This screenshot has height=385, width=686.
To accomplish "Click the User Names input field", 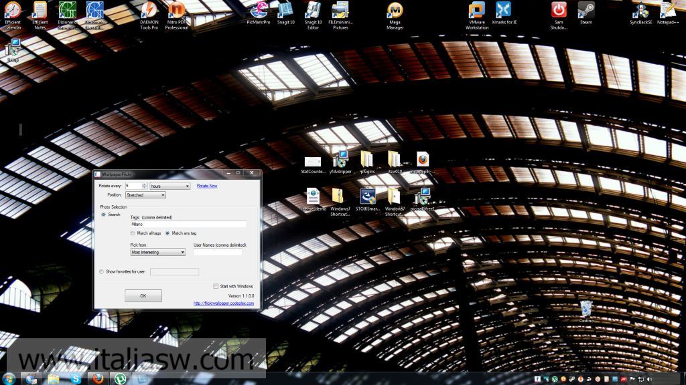I will click(218, 252).
